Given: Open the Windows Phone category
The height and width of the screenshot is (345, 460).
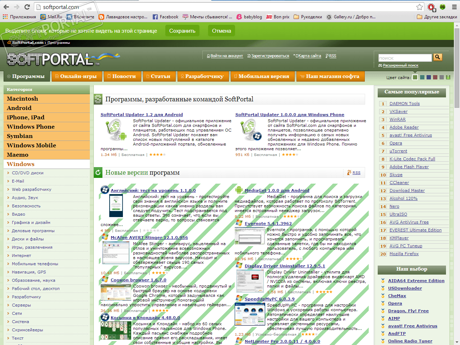Looking at the screenshot, I should coord(47,127).
